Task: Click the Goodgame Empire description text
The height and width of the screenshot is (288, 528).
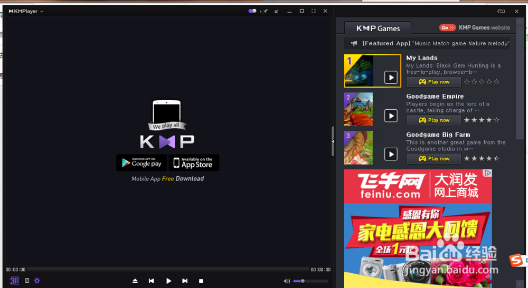Action: (448, 107)
